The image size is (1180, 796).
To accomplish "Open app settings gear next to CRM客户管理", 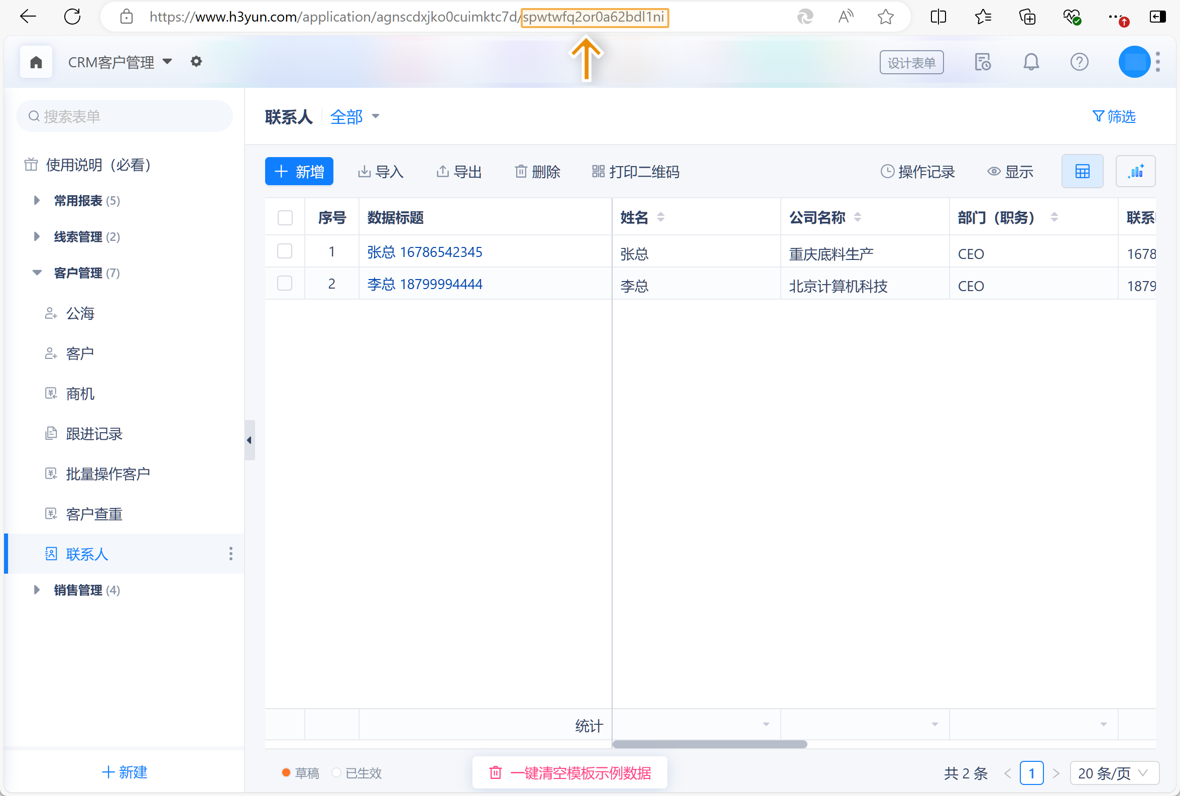I will (196, 61).
